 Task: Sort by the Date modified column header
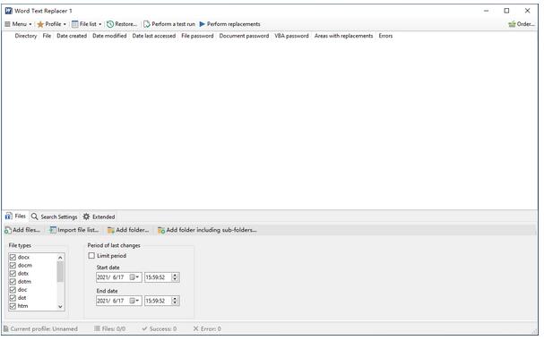coord(109,36)
